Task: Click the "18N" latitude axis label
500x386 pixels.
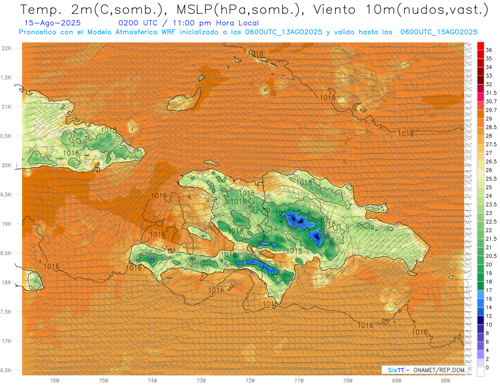Action: [6, 282]
